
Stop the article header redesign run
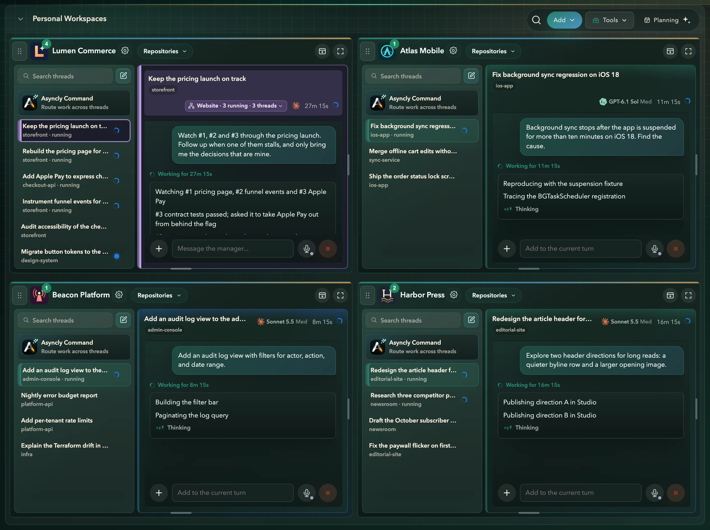[676, 493]
